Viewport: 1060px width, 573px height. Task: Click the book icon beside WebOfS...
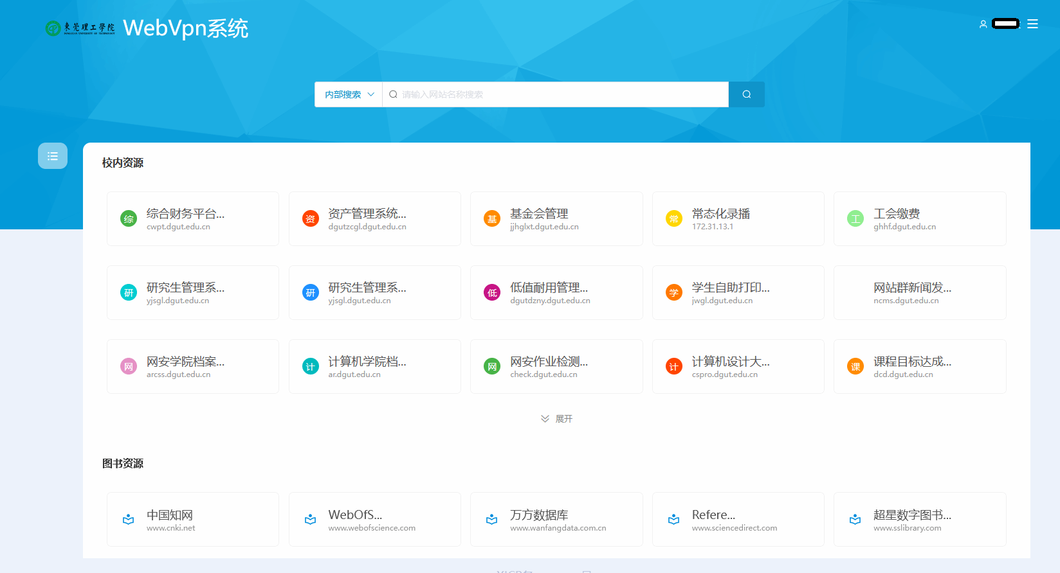(x=311, y=519)
